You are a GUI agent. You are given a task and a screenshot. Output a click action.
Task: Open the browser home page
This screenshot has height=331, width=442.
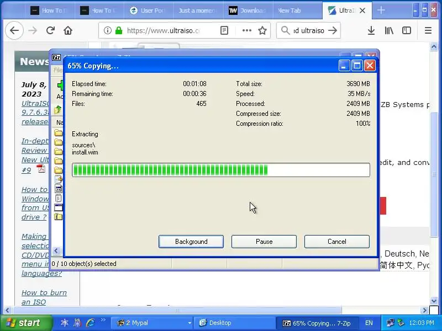coord(68,30)
